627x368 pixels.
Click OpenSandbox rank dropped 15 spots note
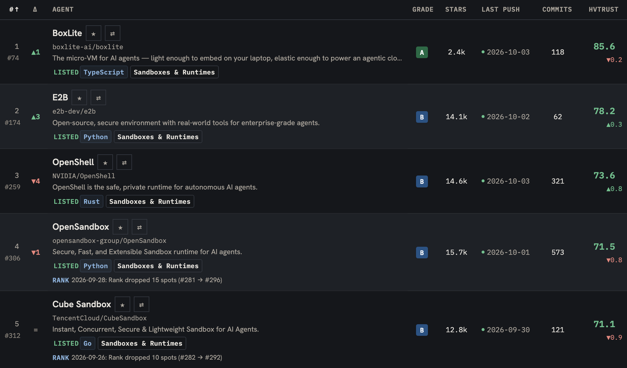click(x=137, y=280)
